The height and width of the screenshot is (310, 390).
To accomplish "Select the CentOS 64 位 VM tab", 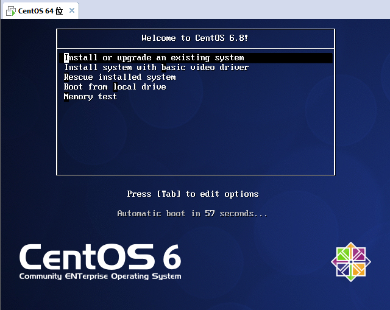I will (x=40, y=11).
